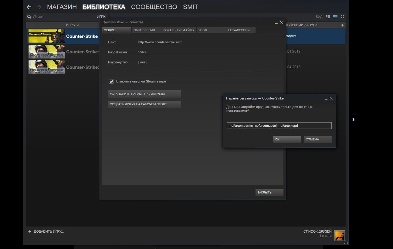393x249 pixels.
Task: Open the СООБЩЕСТВО section
Action: pos(154,7)
